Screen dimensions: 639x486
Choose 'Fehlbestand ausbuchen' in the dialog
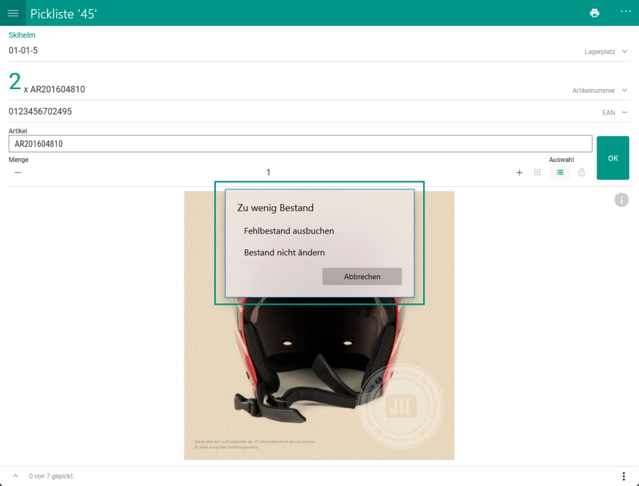coord(289,231)
